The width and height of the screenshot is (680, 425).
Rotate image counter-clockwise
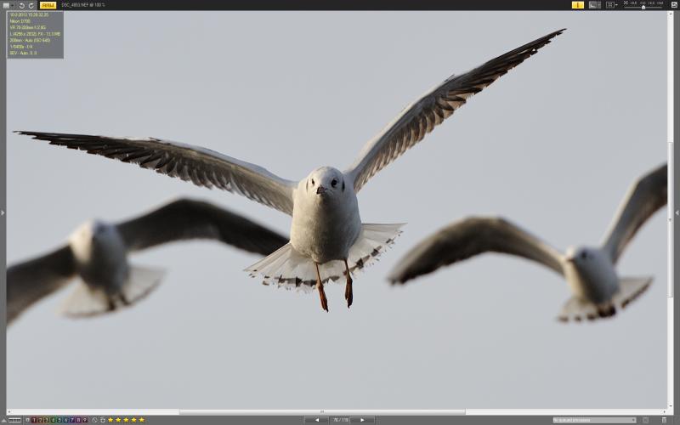pyautogui.click(x=22, y=5)
